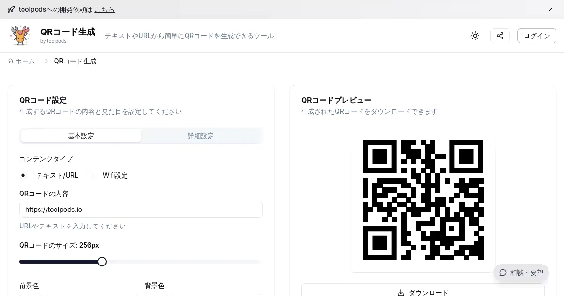Click the generated QR code preview image
This screenshot has width=564, height=296.
[423, 200]
